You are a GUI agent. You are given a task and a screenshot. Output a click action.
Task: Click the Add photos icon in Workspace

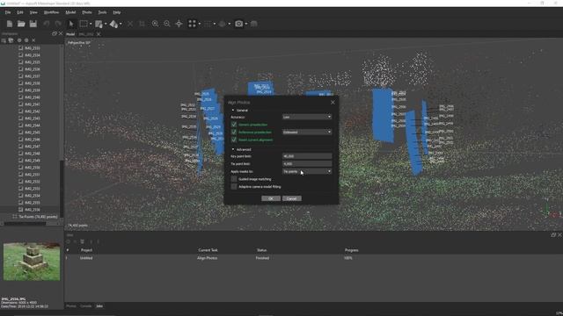pyautogui.click(x=11, y=40)
